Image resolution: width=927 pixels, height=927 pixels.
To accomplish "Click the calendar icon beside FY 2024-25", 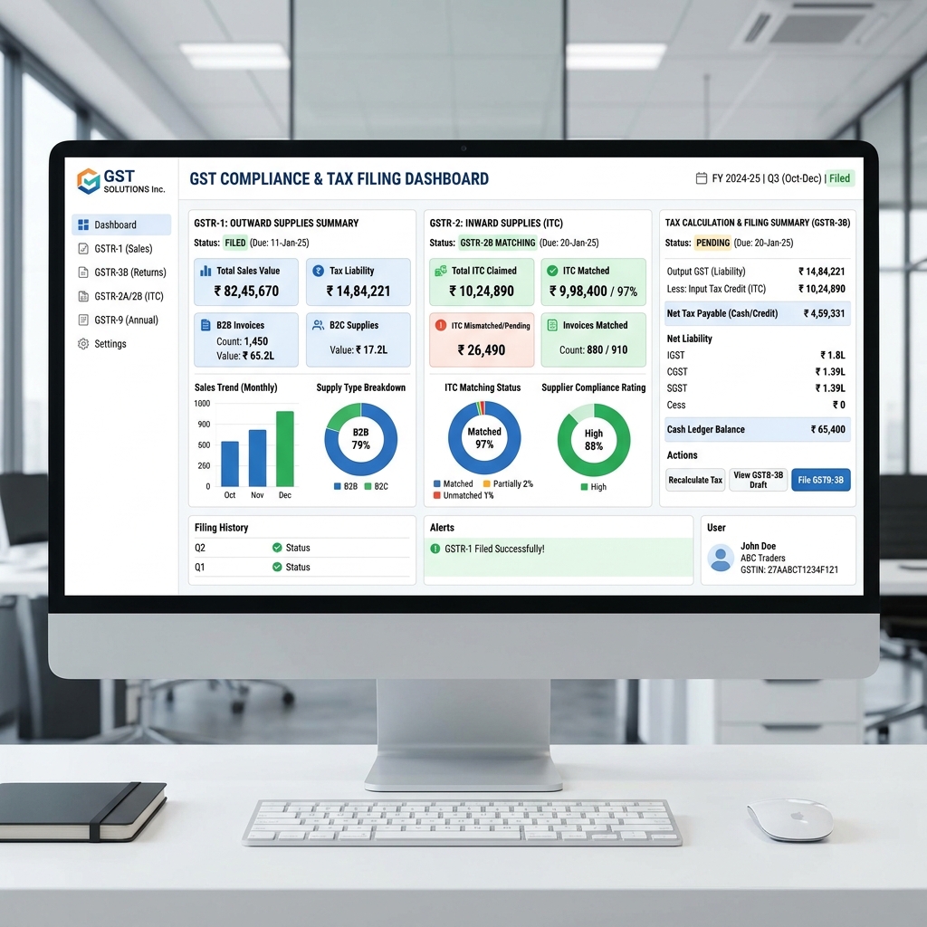I will click(x=701, y=178).
